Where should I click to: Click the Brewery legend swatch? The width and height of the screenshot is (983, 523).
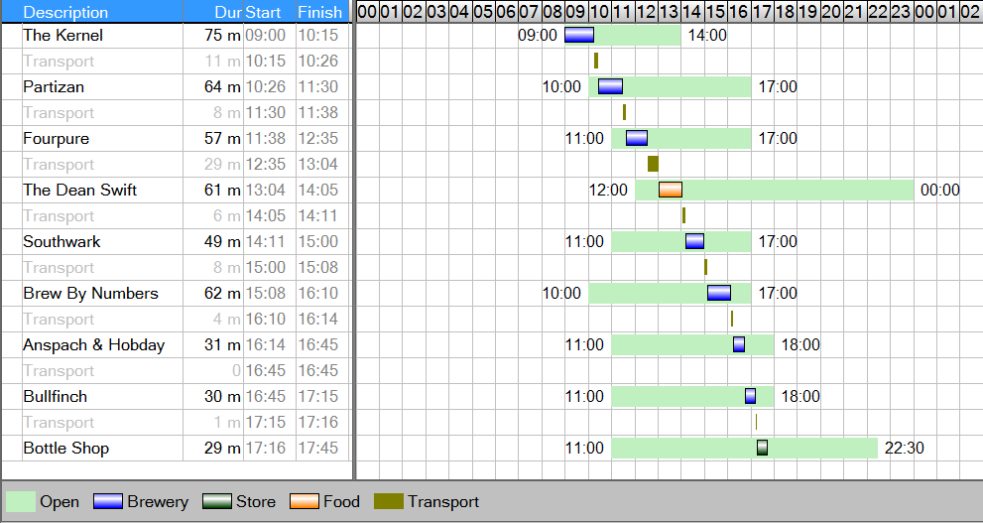(108, 502)
